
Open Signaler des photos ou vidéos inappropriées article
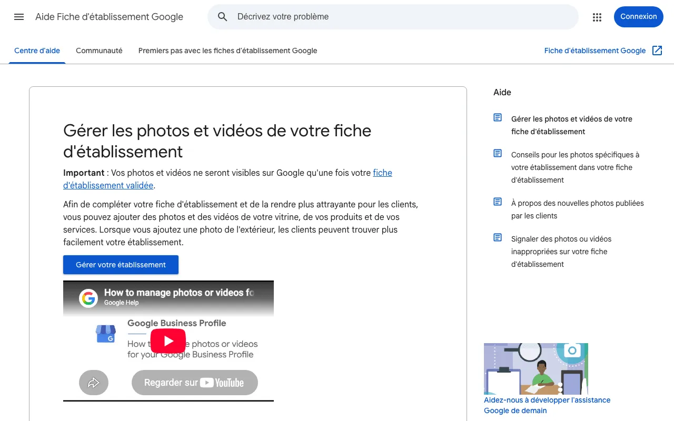pyautogui.click(x=561, y=252)
